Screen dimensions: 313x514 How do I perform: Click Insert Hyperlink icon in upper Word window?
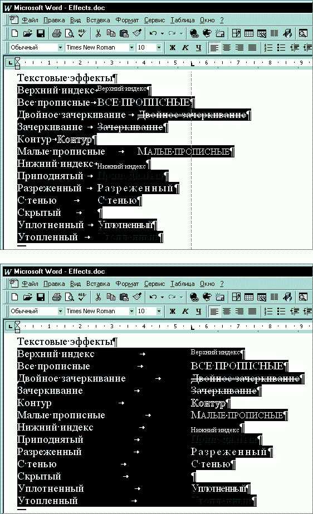pyautogui.click(x=194, y=33)
